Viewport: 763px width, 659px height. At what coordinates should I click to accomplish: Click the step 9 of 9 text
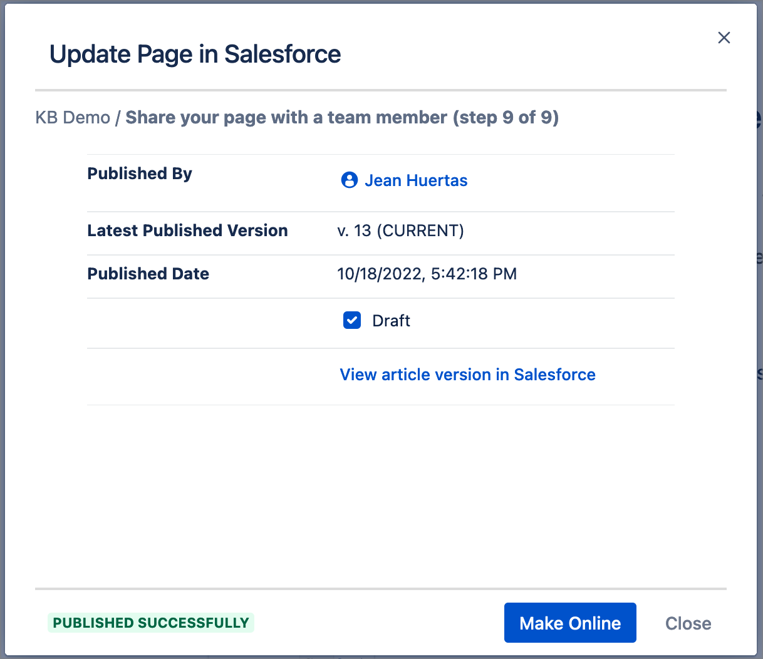click(x=506, y=118)
